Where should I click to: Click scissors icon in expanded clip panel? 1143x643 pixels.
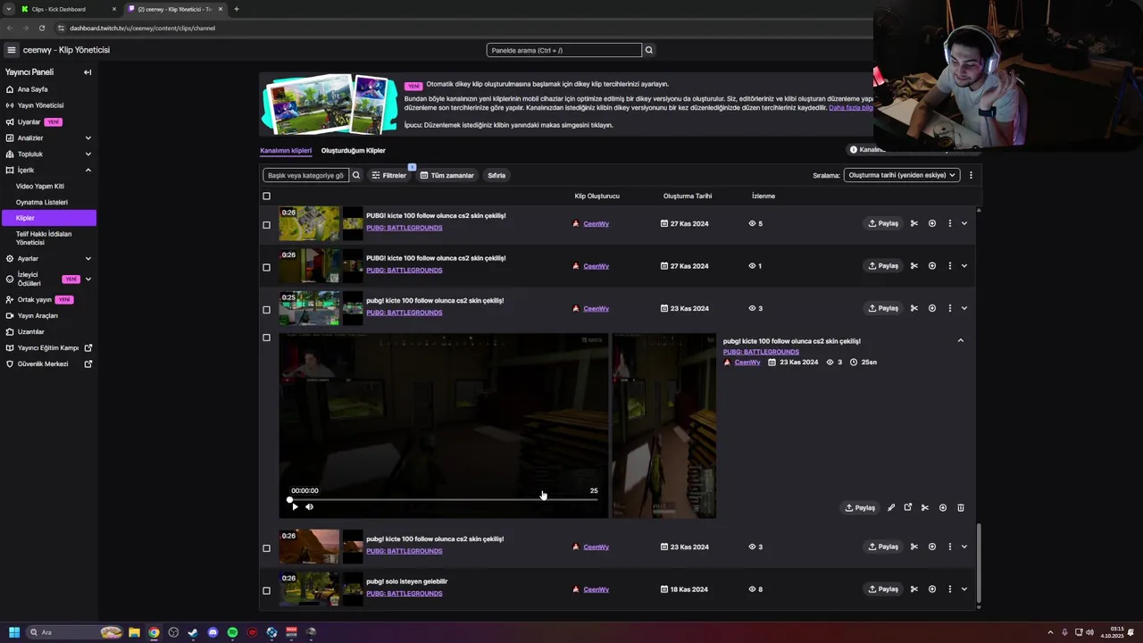(x=925, y=507)
